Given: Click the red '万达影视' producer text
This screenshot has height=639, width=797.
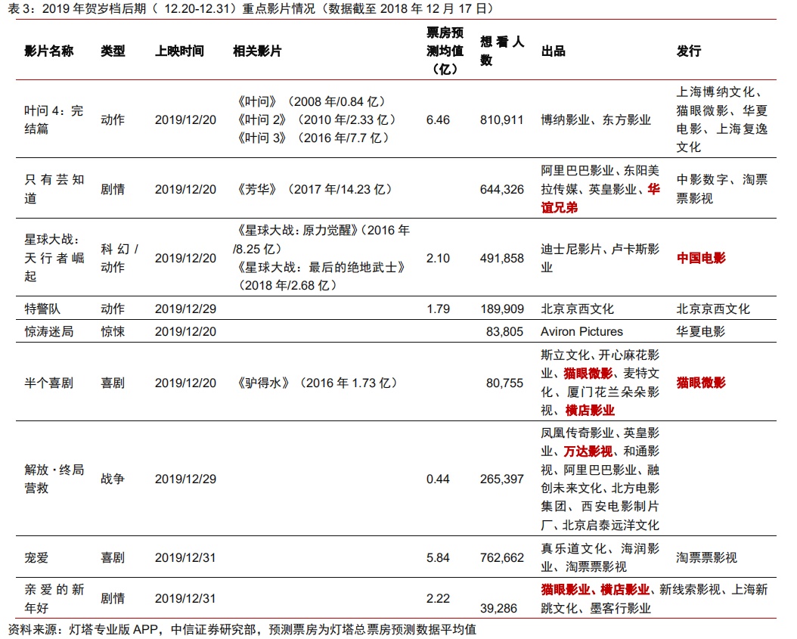Looking at the screenshot, I should pyautogui.click(x=588, y=451).
